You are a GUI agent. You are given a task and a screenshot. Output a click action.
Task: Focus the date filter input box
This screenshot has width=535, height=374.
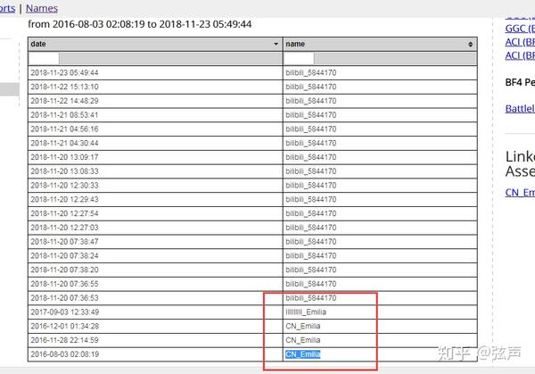click(x=44, y=58)
